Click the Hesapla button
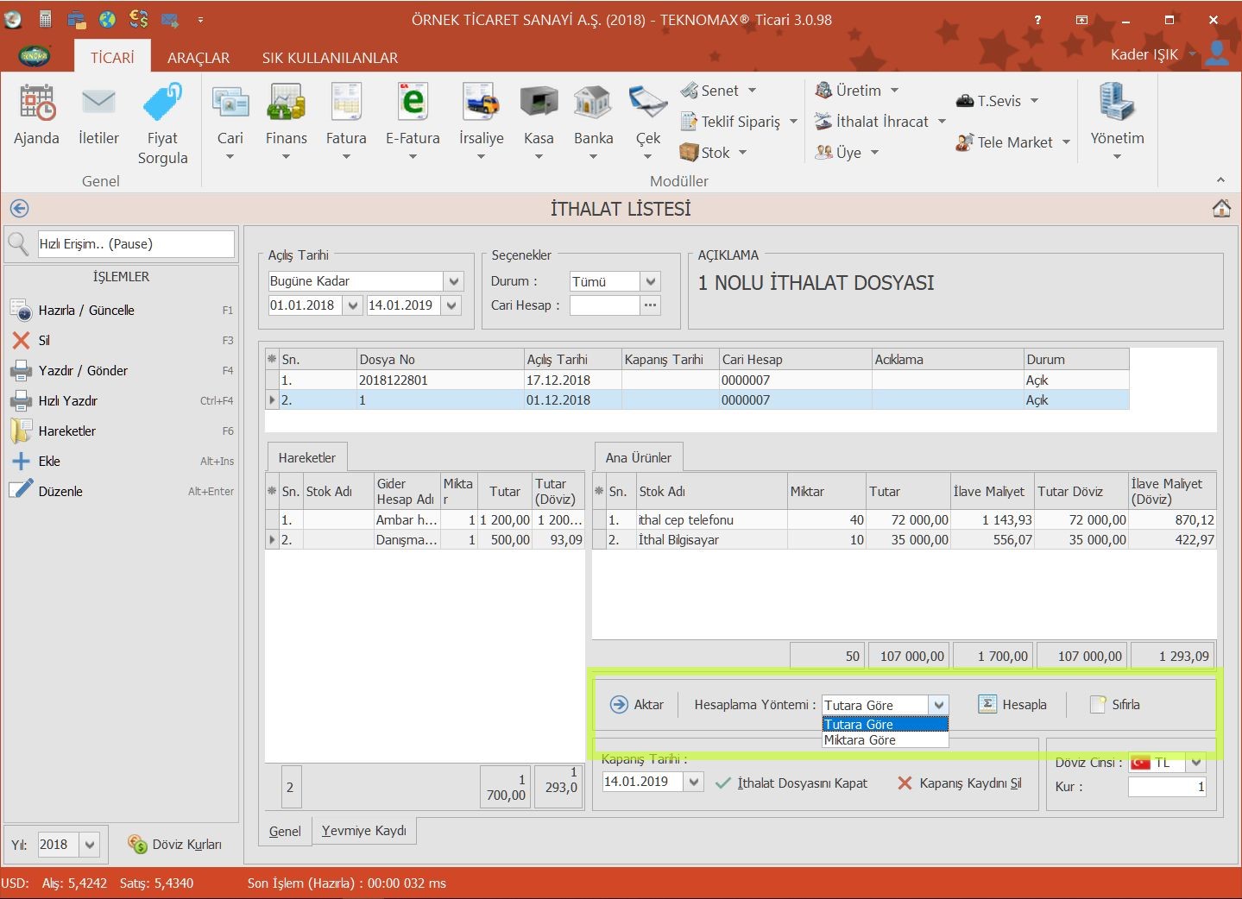Screen dimensions: 1242x899 (x=1013, y=705)
